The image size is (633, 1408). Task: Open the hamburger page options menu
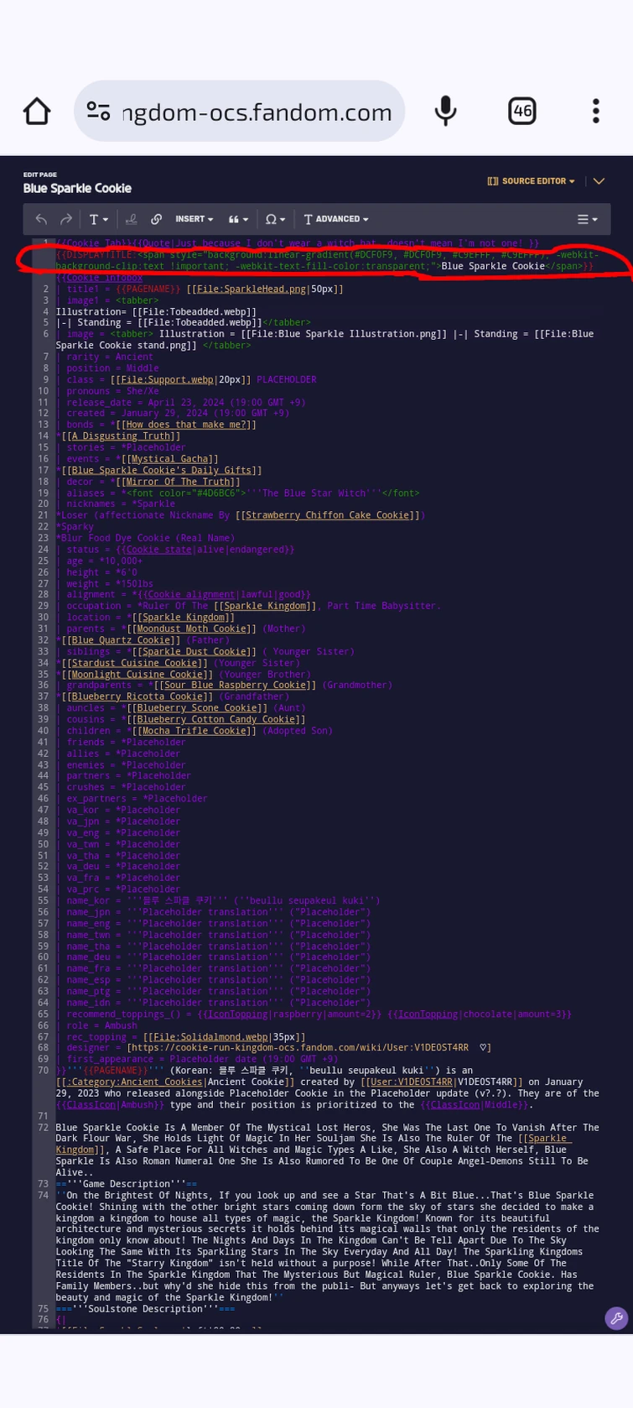(x=587, y=220)
